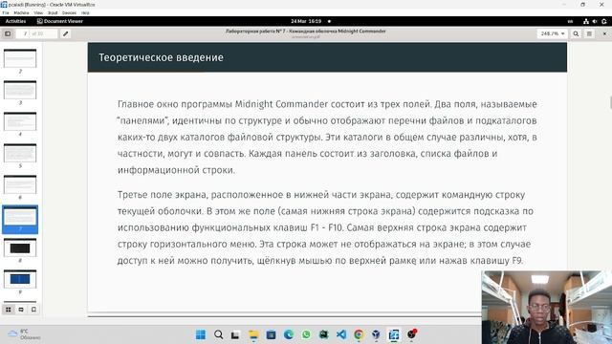The height and width of the screenshot is (344, 612).
Task: Focus the running VirtualBox VM taskbar icon
Action: [x=394, y=334]
